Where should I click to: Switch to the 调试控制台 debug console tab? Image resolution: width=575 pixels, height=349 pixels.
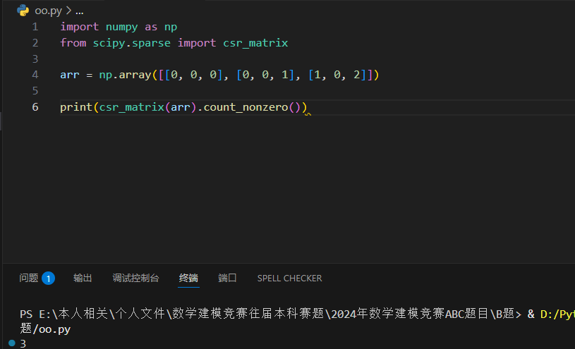(135, 278)
